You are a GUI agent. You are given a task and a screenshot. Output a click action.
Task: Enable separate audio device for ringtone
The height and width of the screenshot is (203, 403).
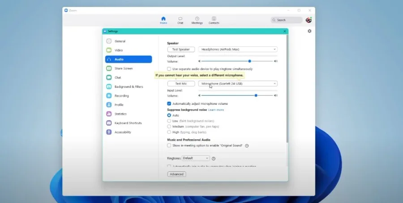(169, 69)
